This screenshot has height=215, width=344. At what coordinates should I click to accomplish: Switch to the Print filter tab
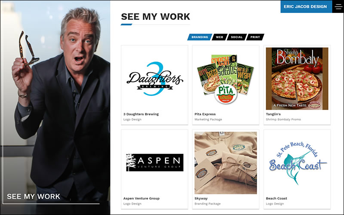(255, 37)
